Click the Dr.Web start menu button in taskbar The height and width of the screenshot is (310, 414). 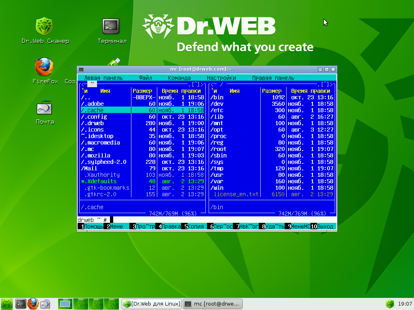[x=7, y=304]
